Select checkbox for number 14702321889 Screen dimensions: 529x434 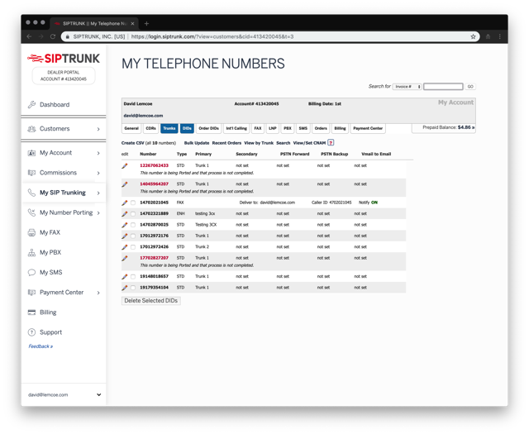(133, 214)
